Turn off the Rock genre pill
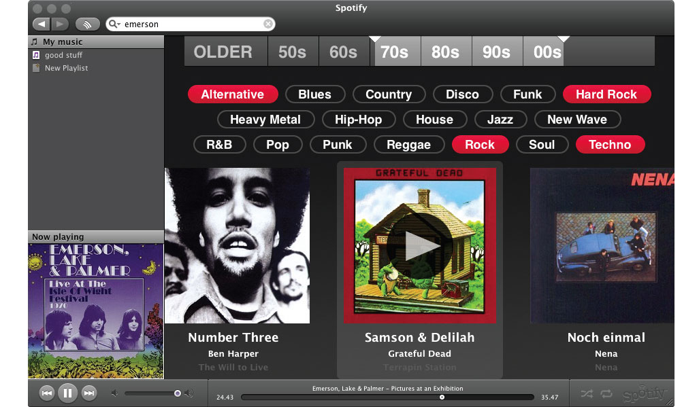 pos(480,145)
